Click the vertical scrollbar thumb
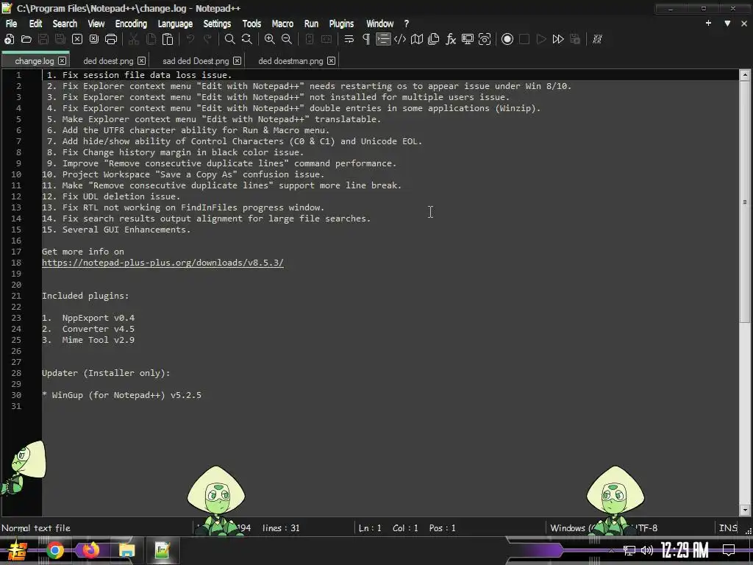753x565 pixels. tap(745, 202)
